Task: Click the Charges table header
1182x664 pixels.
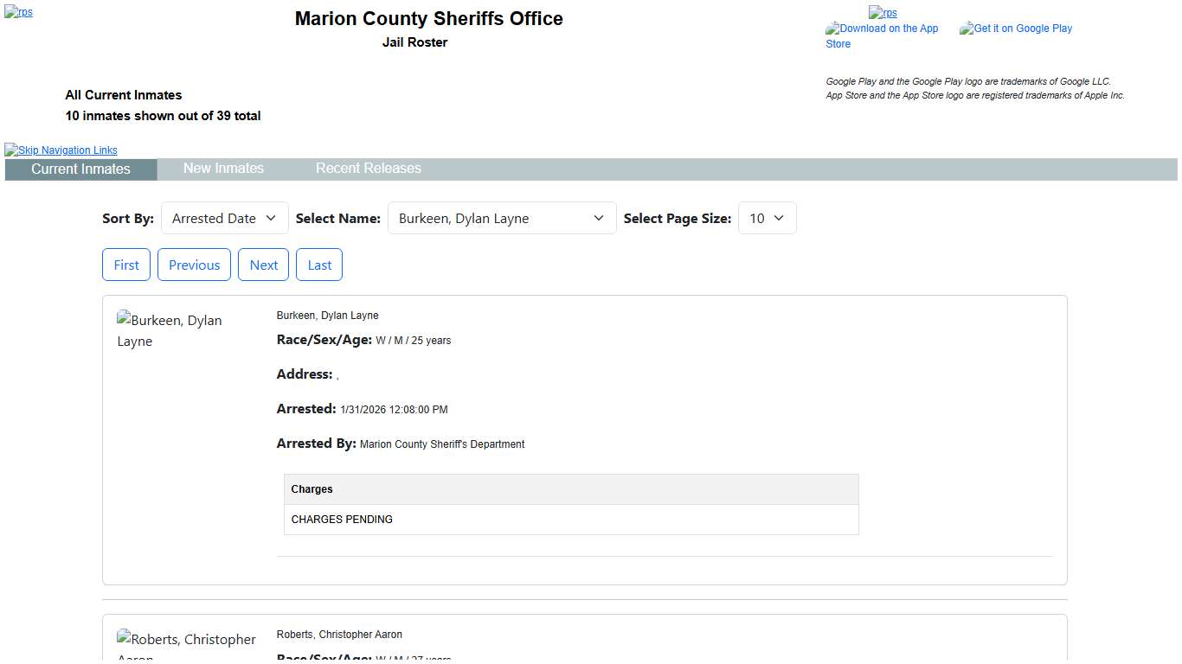Action: point(570,489)
